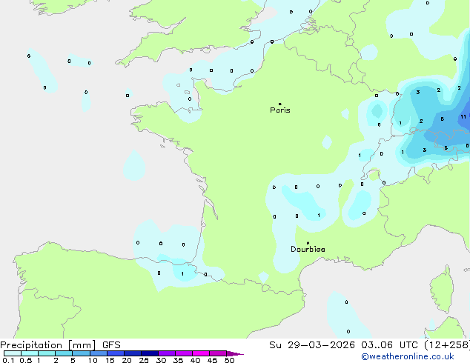Pick the 40–45 mm magenta legend swatch
The image size is (470, 363).
pos(201,353)
